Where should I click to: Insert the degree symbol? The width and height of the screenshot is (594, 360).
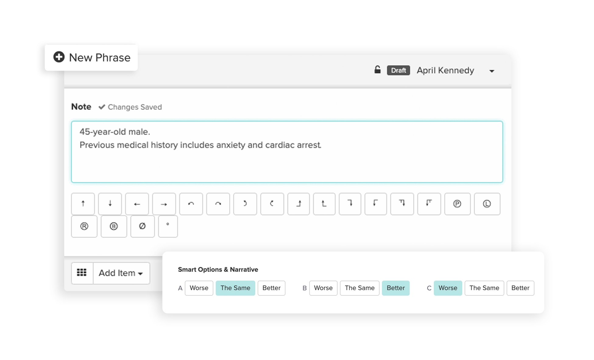tap(168, 226)
